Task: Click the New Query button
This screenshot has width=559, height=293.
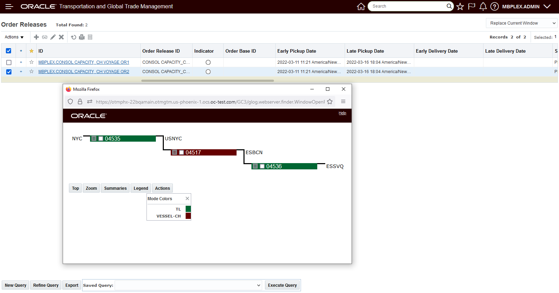Action: [x=16, y=285]
